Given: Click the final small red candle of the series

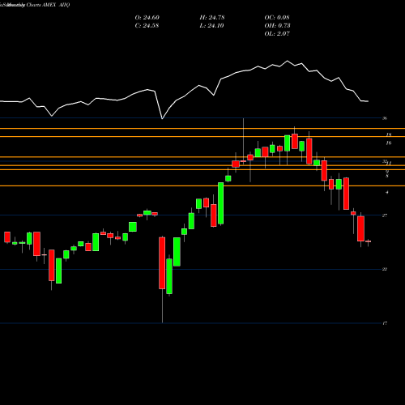Looking at the screenshot, I should pyautogui.click(x=368, y=241).
